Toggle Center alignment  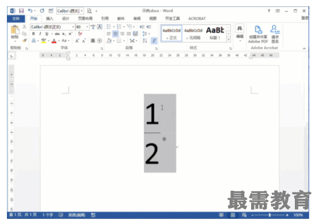click(115, 33)
